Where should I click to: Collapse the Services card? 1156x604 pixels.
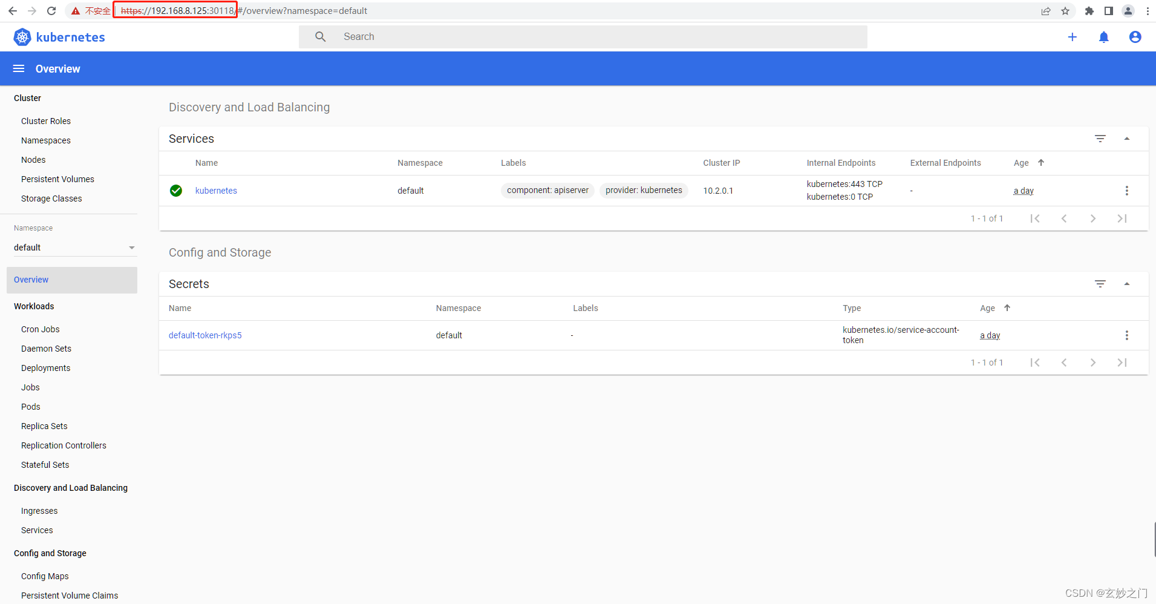click(x=1127, y=139)
